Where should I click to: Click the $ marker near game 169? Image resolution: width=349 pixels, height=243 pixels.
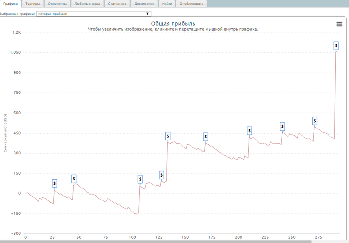pyautogui.click(x=205, y=137)
